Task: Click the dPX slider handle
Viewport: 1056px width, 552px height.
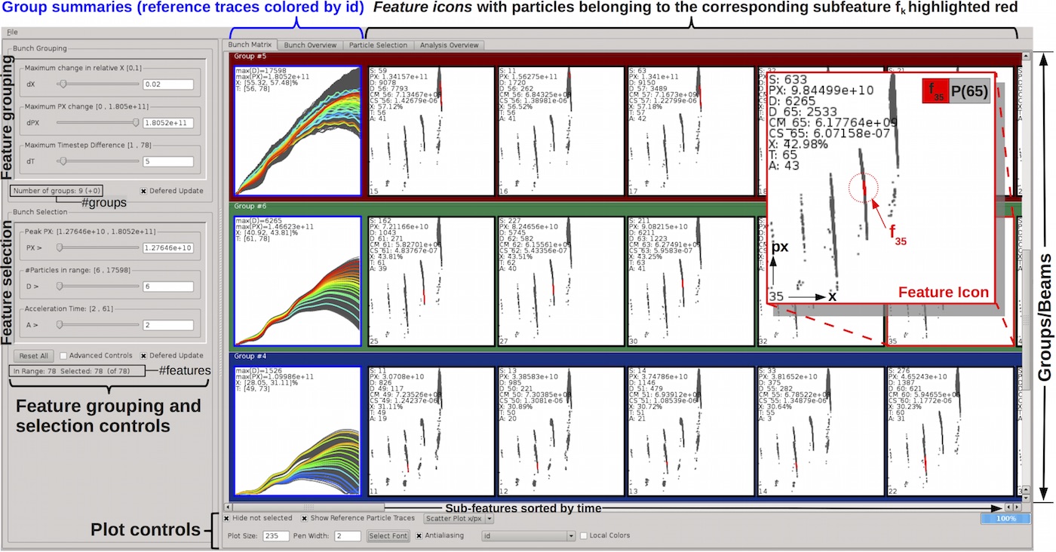Action: pos(136,122)
